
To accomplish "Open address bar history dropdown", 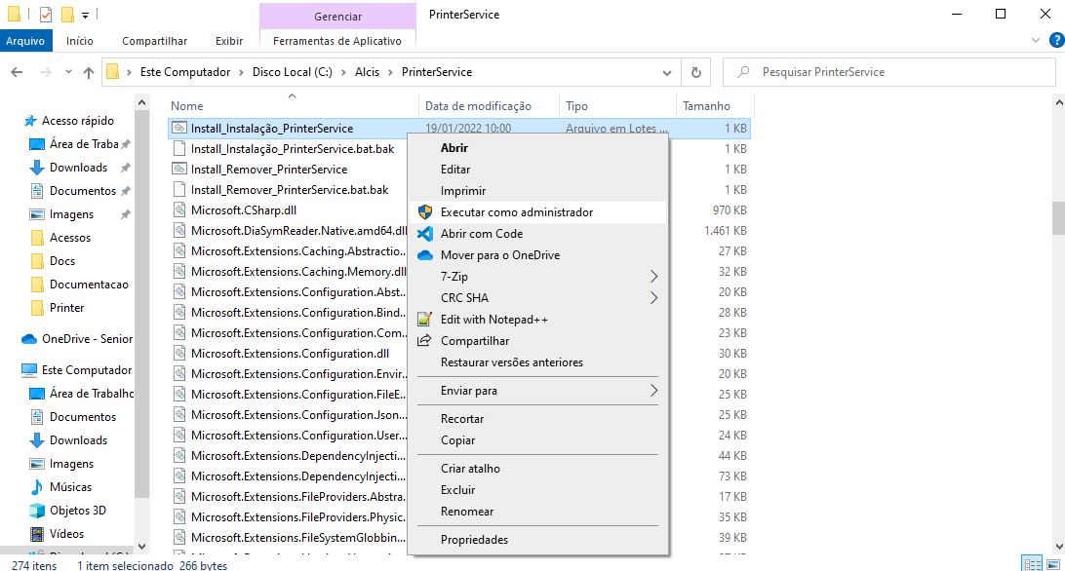I will click(x=667, y=73).
